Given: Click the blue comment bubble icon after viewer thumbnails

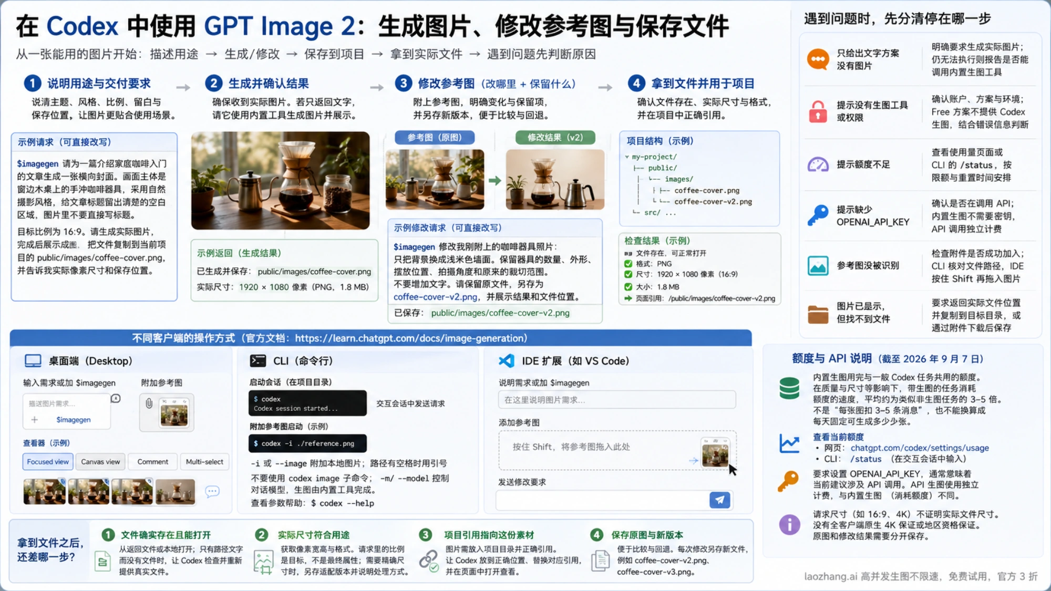Looking at the screenshot, I should tap(212, 492).
